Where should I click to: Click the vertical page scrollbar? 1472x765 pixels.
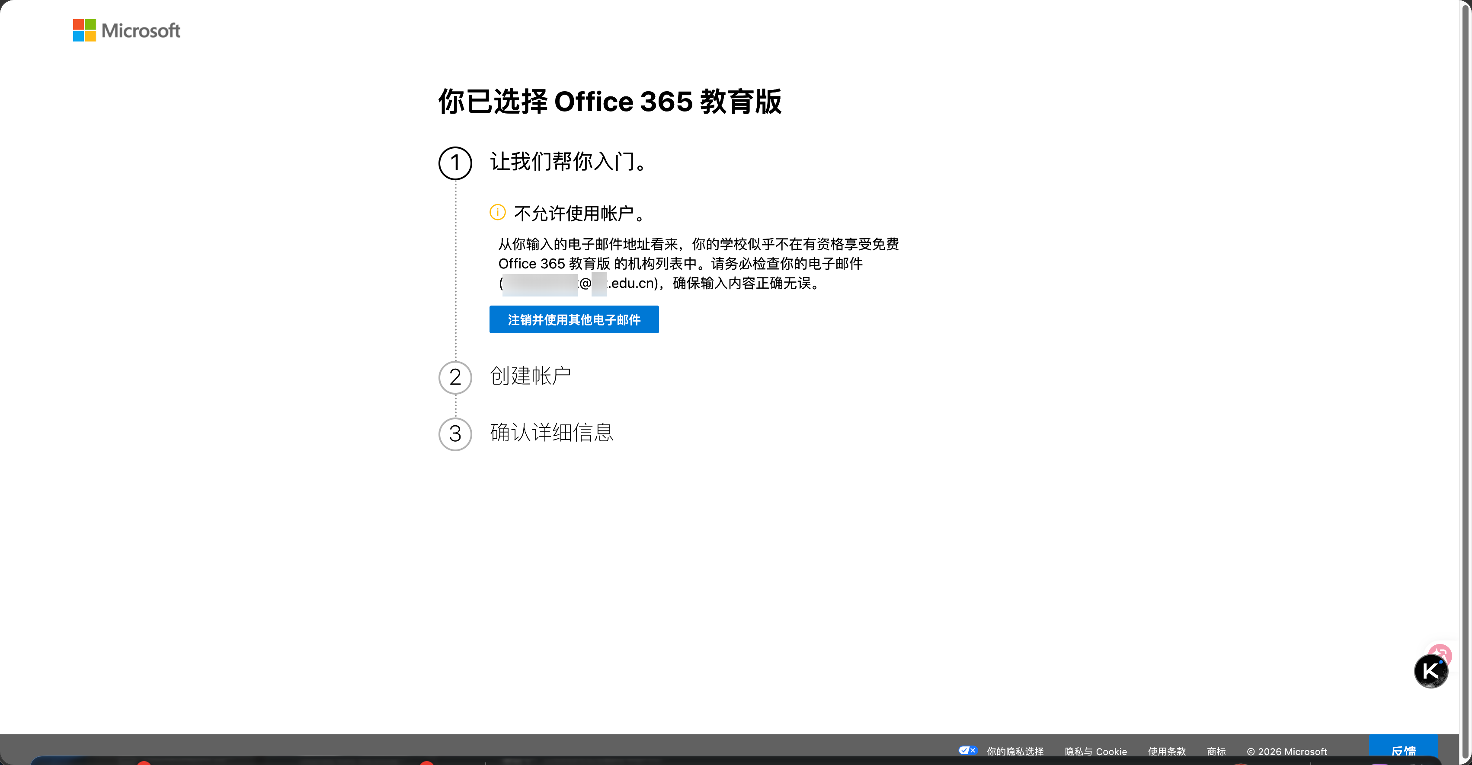pos(1466,382)
